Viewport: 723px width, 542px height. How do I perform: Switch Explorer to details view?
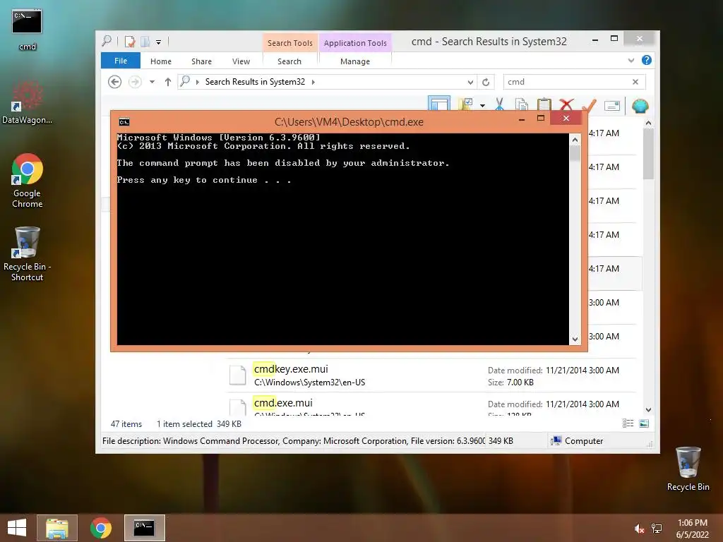coord(628,423)
